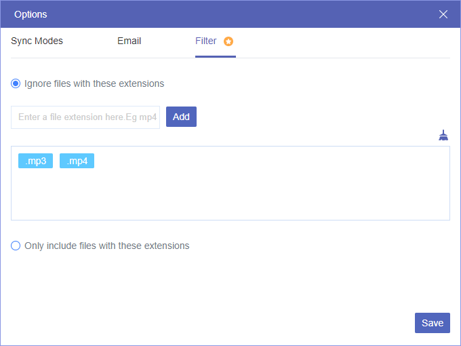461x346 pixels.
Task: Click the premium star icon beside Filter
Action: (x=228, y=41)
